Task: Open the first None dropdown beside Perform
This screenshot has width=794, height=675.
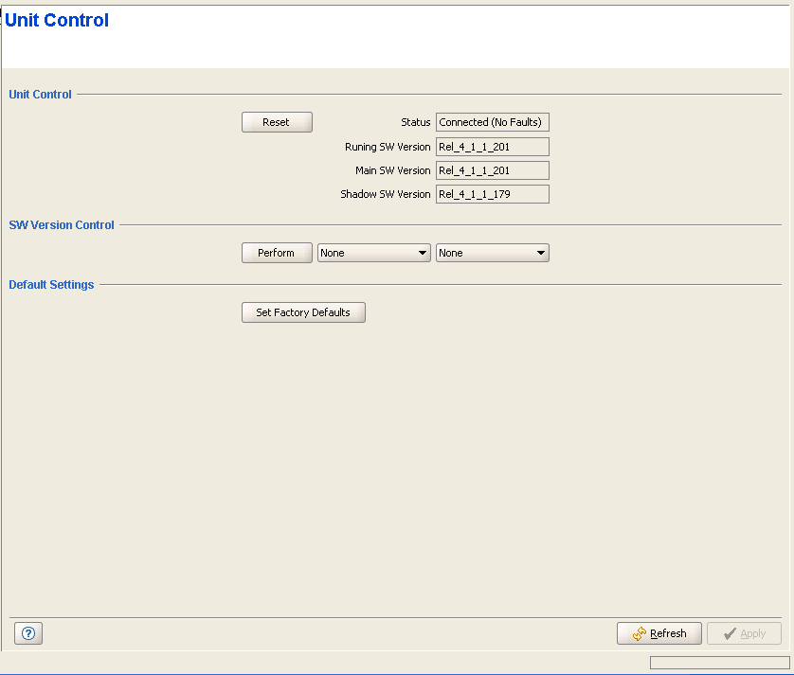Action: click(374, 253)
